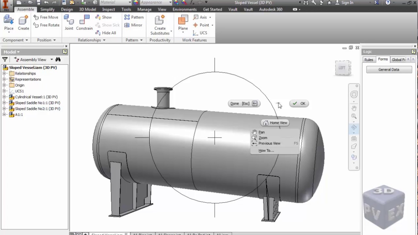Click Sign In in title bar

click(347, 3)
